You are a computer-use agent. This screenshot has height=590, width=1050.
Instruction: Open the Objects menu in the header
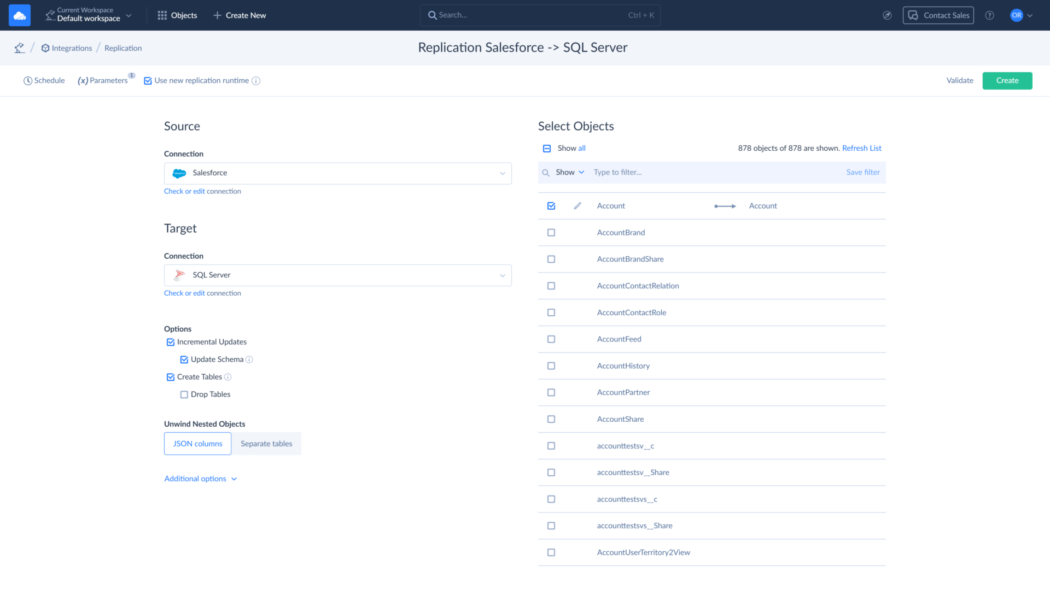(x=177, y=15)
